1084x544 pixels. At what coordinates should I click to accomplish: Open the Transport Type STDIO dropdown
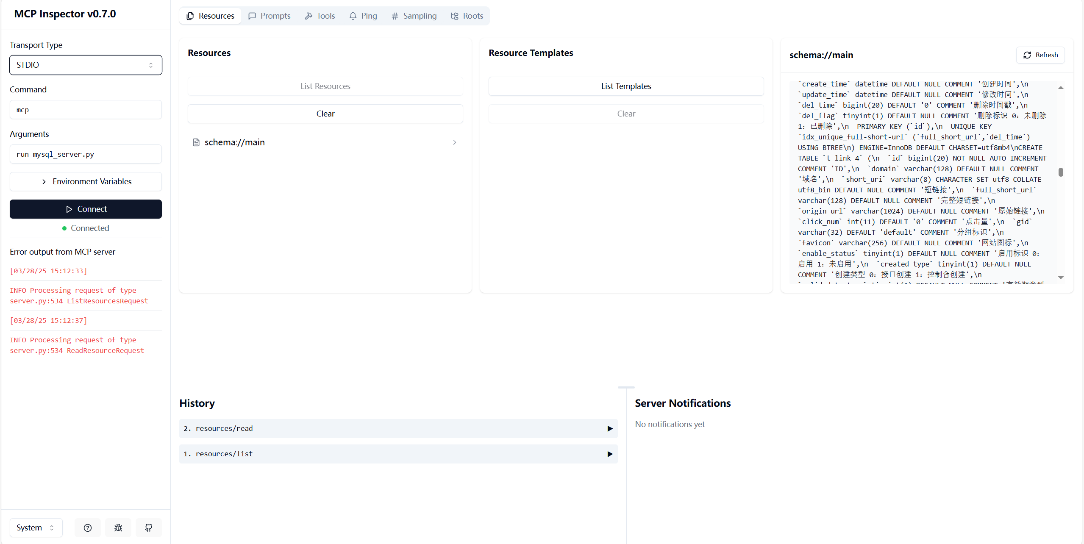click(x=86, y=65)
